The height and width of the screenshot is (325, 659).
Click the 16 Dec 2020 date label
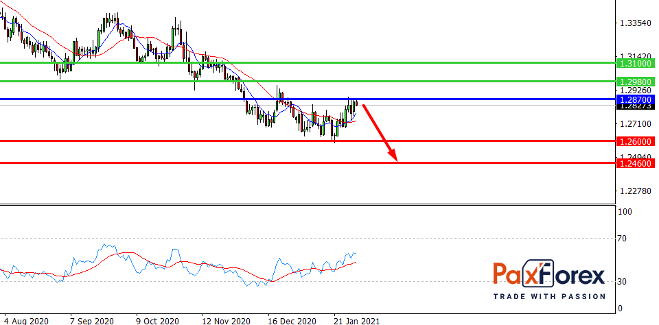pos(291,321)
